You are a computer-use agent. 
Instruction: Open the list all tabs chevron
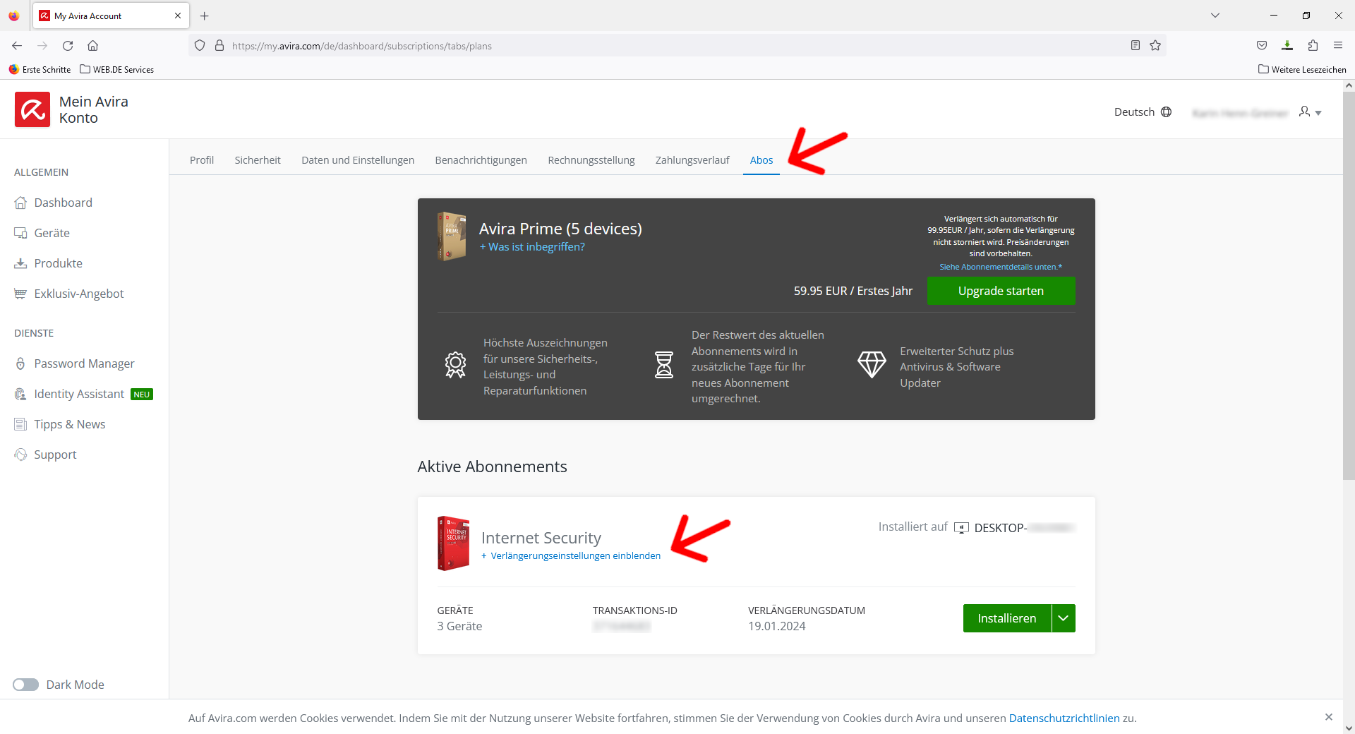(1215, 16)
